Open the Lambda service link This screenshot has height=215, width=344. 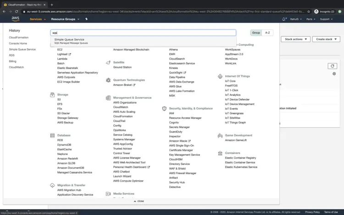point(62,59)
